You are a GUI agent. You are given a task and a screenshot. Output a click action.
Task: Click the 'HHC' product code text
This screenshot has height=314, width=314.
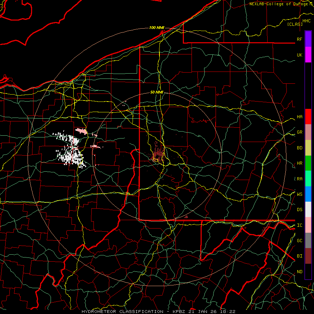pyautogui.click(x=306, y=21)
